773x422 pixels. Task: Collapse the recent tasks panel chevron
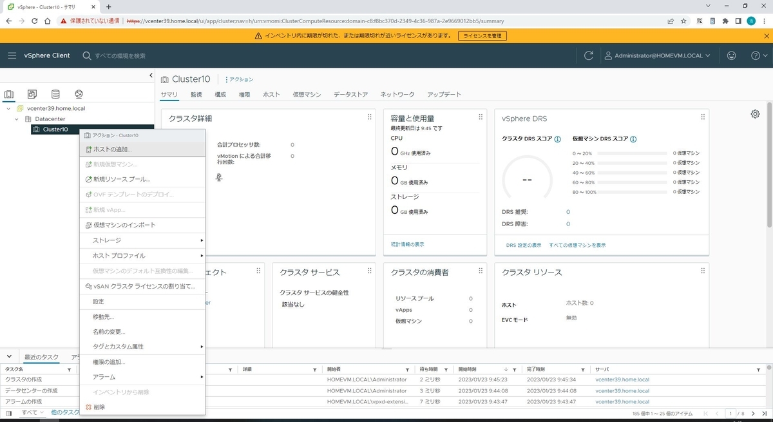click(x=9, y=356)
